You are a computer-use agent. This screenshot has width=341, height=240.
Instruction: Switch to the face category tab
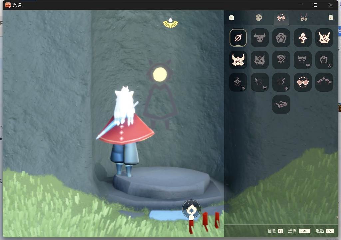tap(258, 18)
